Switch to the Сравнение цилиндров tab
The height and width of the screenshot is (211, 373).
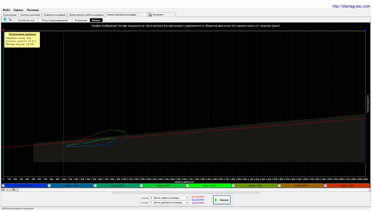coord(54,15)
